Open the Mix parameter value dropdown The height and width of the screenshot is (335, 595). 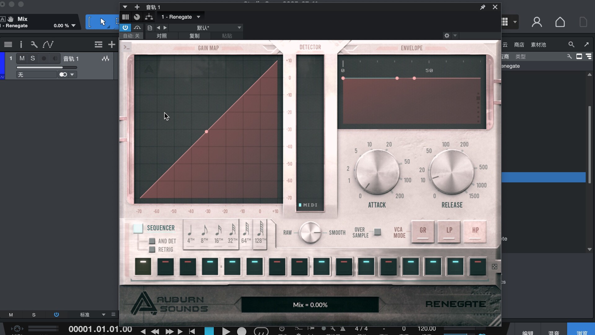pyautogui.click(x=73, y=26)
